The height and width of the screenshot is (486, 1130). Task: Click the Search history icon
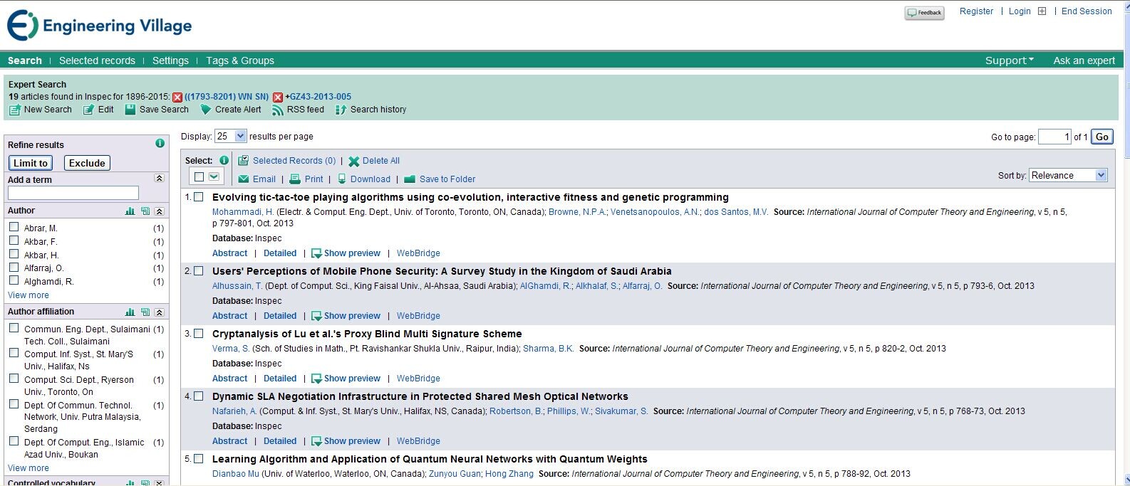341,110
